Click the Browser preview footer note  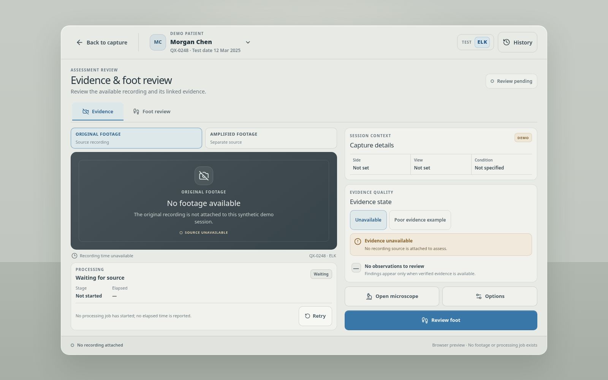point(484,345)
